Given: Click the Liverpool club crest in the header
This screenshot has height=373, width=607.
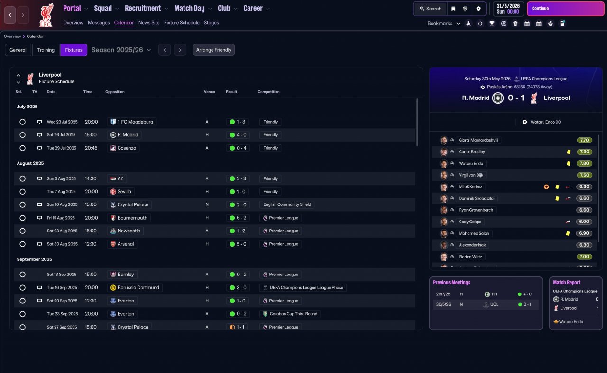Looking at the screenshot, I should click(46, 15).
